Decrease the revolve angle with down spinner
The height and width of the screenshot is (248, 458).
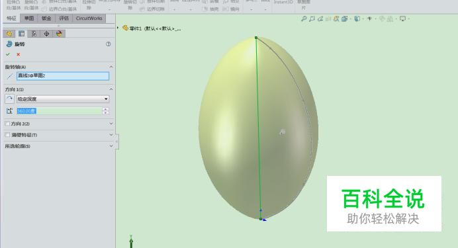105,112
